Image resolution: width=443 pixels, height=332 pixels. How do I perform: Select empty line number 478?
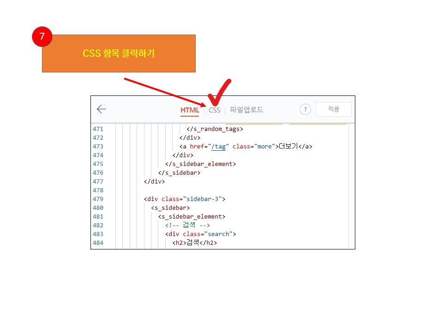pos(98,190)
